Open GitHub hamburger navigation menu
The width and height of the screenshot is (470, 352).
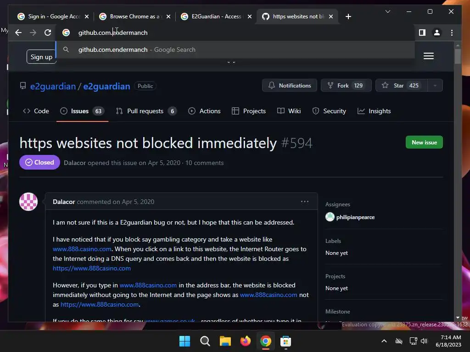[429, 56]
